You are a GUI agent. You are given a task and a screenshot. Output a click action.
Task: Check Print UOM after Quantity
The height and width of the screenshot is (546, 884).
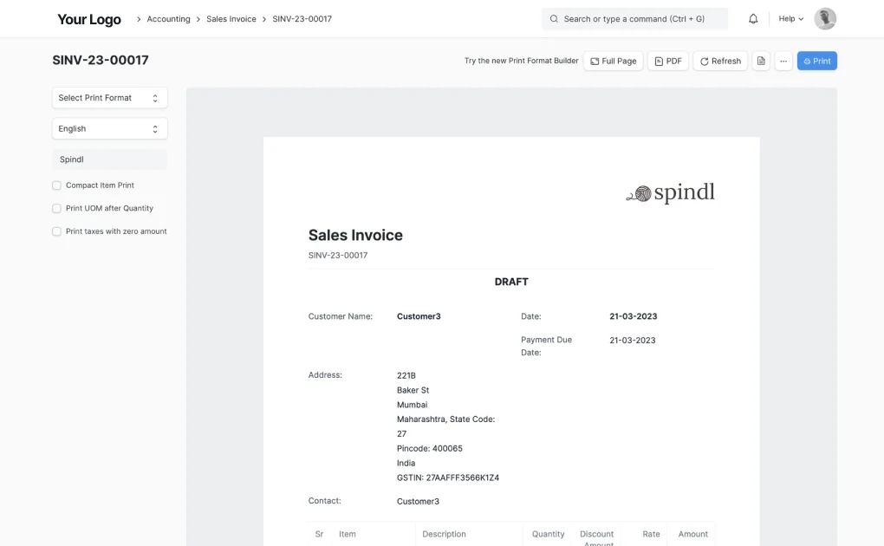coord(56,208)
